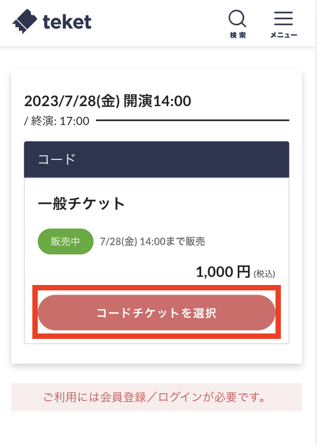Click ログイン in the bottom notice

180,397
